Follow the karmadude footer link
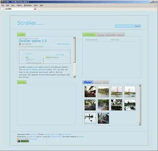The width and height of the screenshot is (158, 151). [x=66, y=134]
